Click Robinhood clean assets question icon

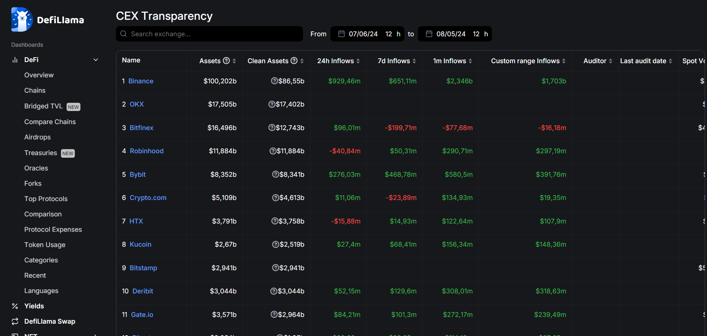pyautogui.click(x=273, y=151)
